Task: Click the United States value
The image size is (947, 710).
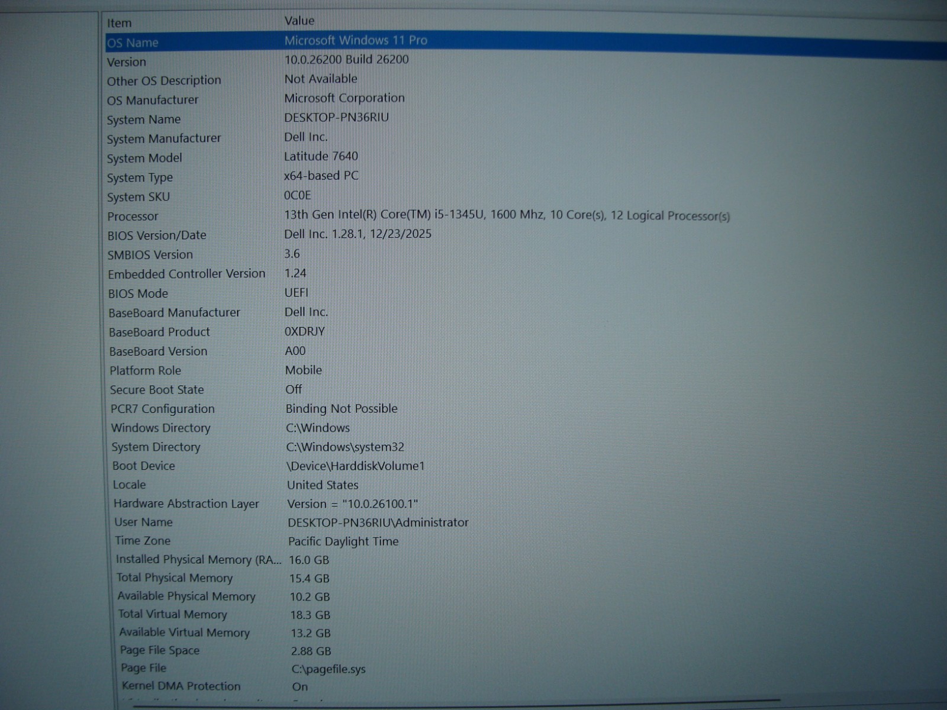Action: click(x=323, y=485)
